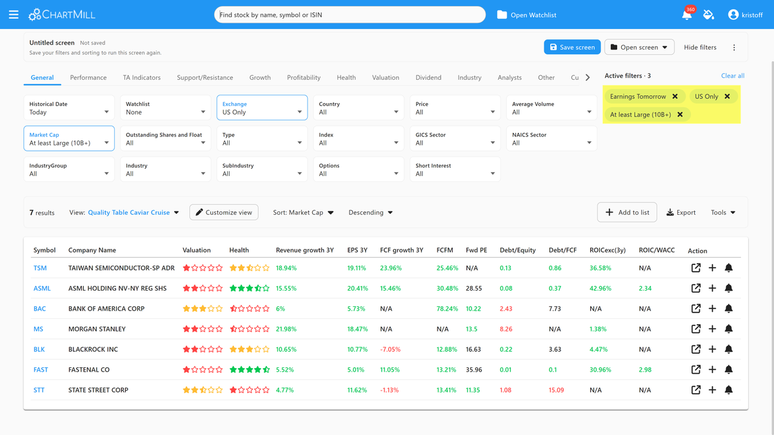Click the Add to list button
Image resolution: width=774 pixels, height=435 pixels.
(x=627, y=213)
